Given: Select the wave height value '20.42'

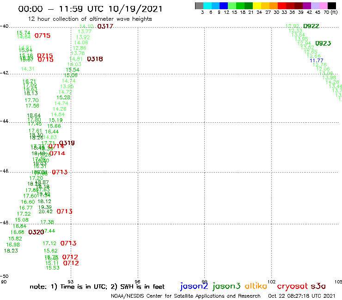Looking at the screenshot, I should (46, 211).
